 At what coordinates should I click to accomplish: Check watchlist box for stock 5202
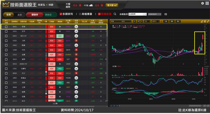[6, 41]
